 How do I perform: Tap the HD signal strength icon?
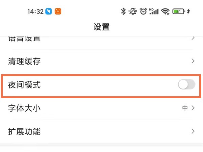[x=154, y=11]
